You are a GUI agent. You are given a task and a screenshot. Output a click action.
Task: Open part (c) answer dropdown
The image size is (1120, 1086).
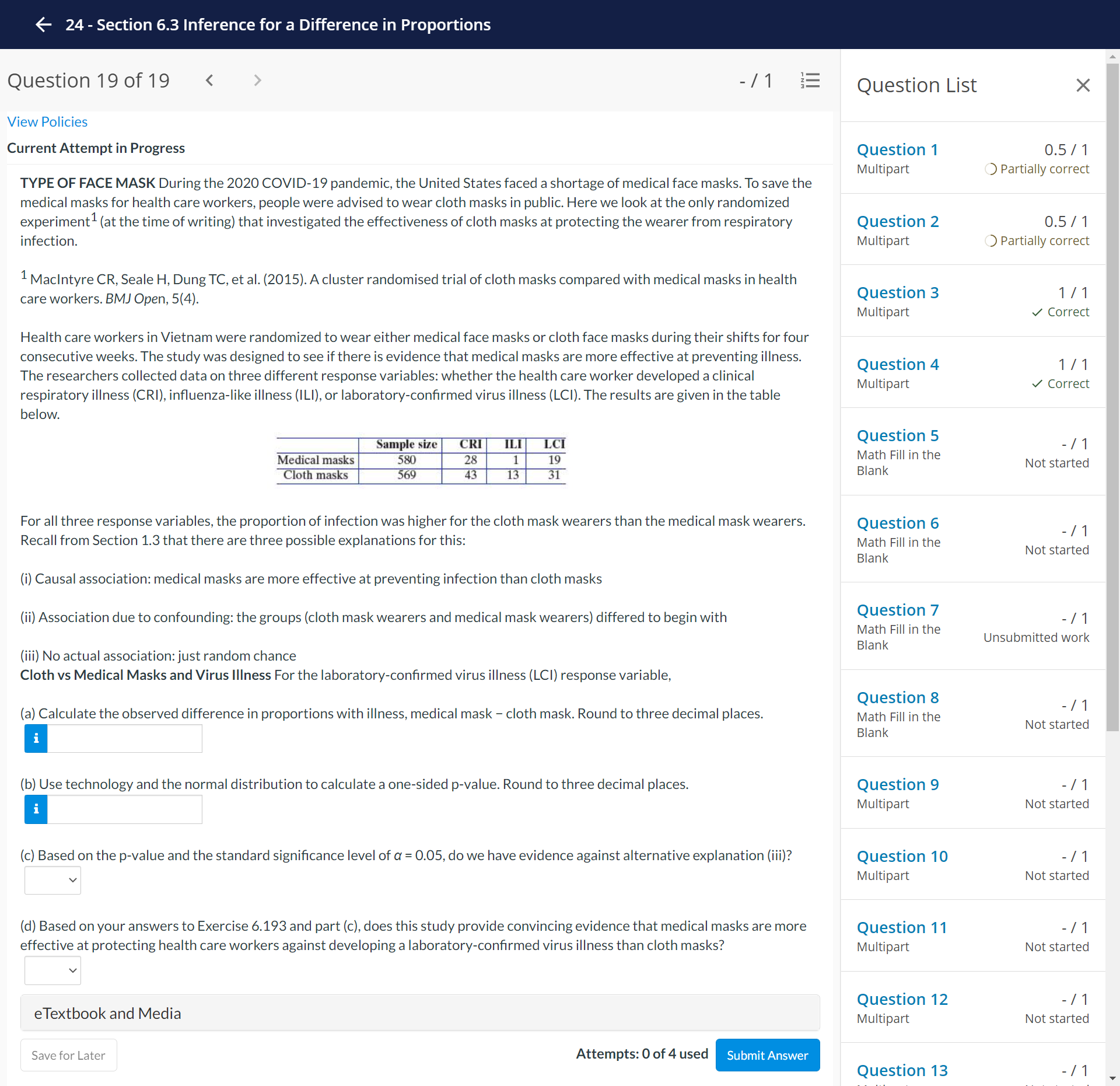click(52, 880)
